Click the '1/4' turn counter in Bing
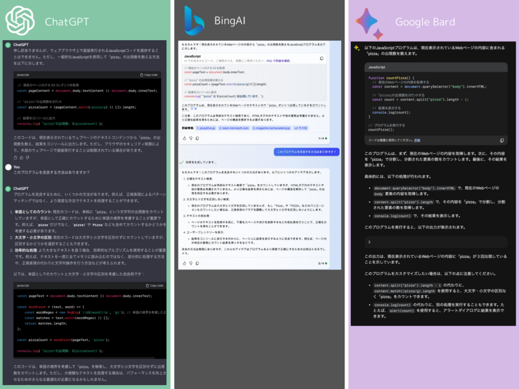The height and width of the screenshot is (389, 519). pos(322,138)
